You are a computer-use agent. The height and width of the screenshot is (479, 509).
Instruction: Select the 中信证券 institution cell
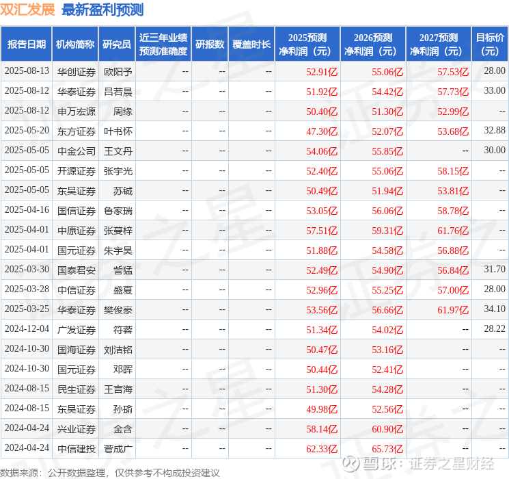[77, 290]
